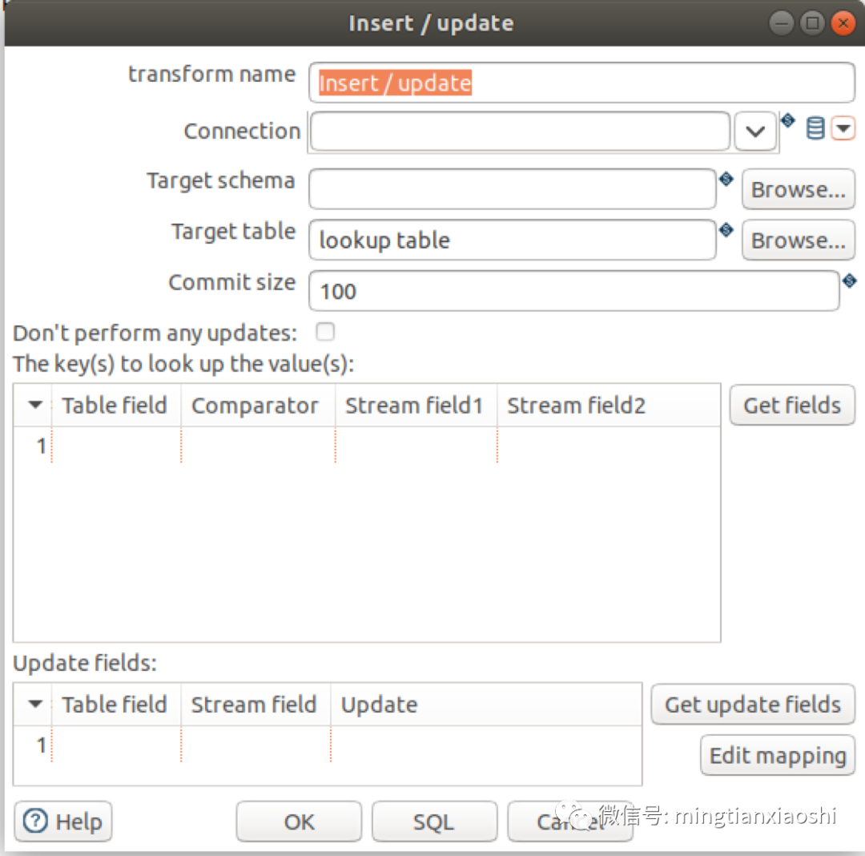865x856 pixels.
Task: Click the variable icon beside Connection
Action: [x=788, y=120]
